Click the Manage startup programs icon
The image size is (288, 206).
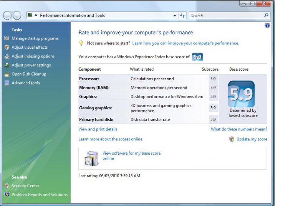pyautogui.click(x=7, y=38)
